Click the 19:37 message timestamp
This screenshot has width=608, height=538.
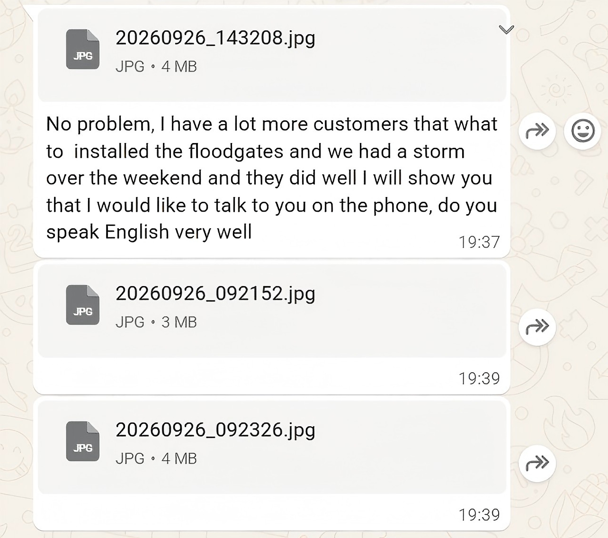pos(479,242)
